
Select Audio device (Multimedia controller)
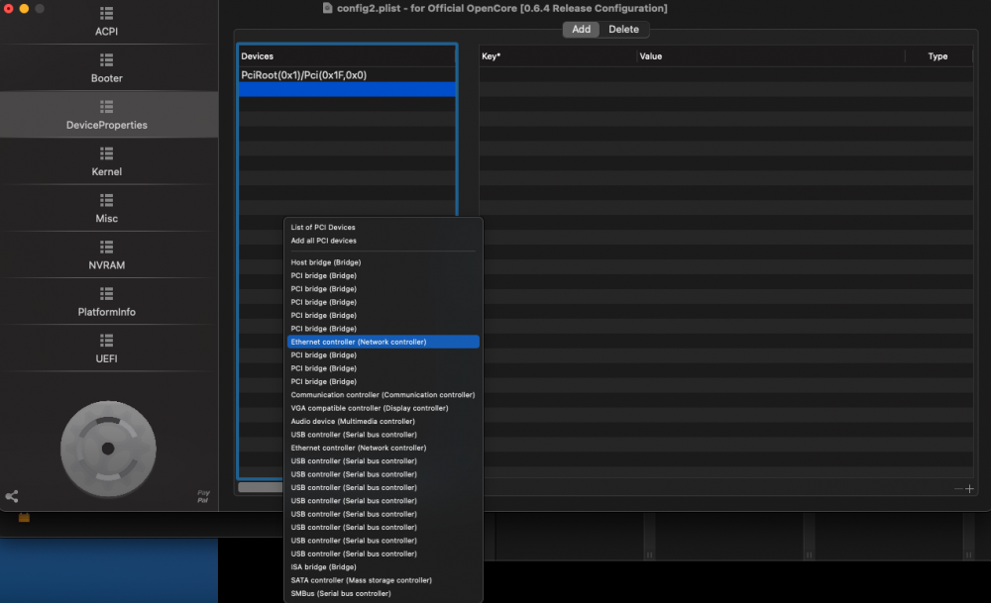tap(383, 421)
